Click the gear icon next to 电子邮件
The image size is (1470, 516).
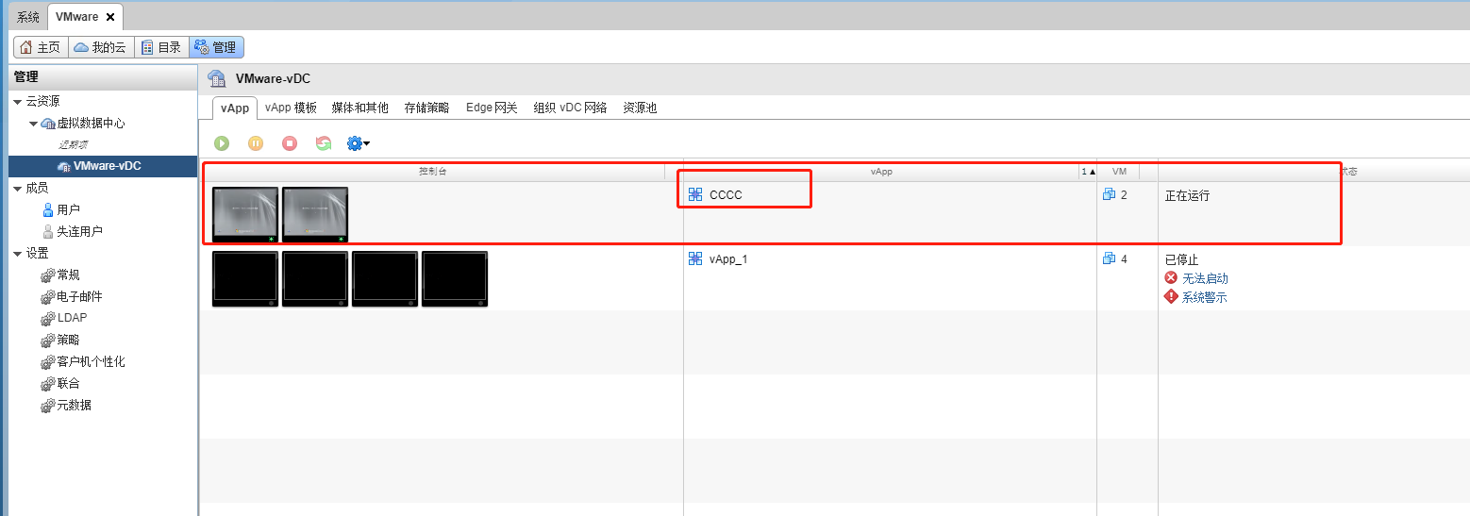pyautogui.click(x=47, y=297)
